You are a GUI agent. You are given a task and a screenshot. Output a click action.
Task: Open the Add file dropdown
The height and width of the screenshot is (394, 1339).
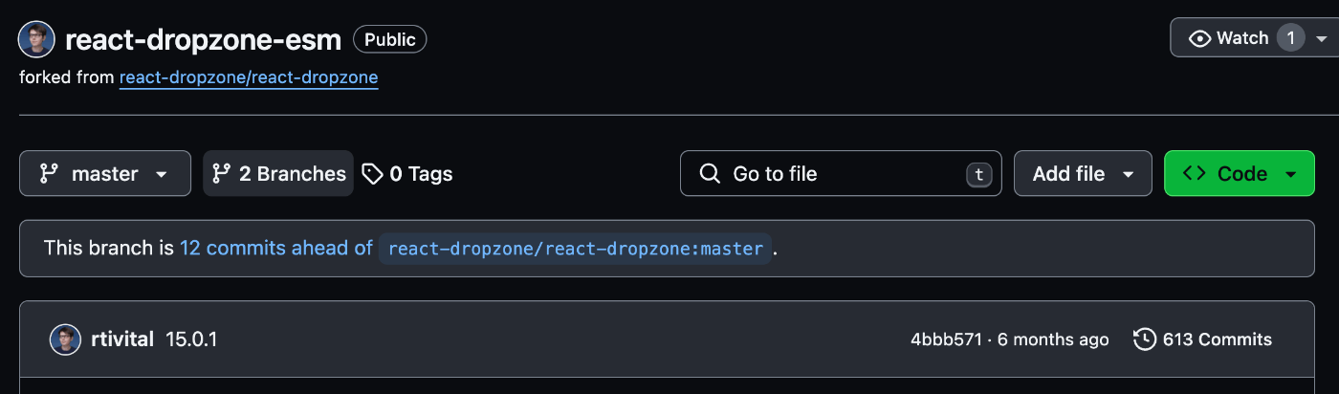pyautogui.click(x=1083, y=174)
